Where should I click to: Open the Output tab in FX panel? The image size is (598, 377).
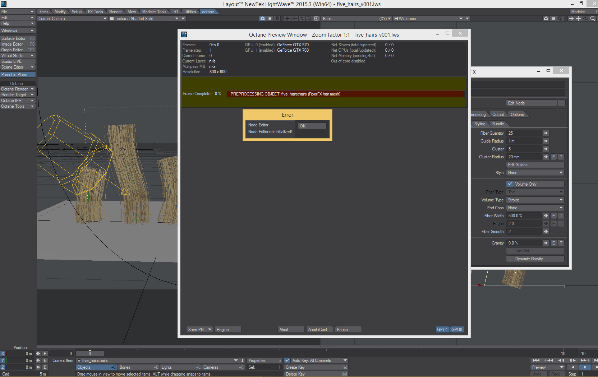coord(498,115)
